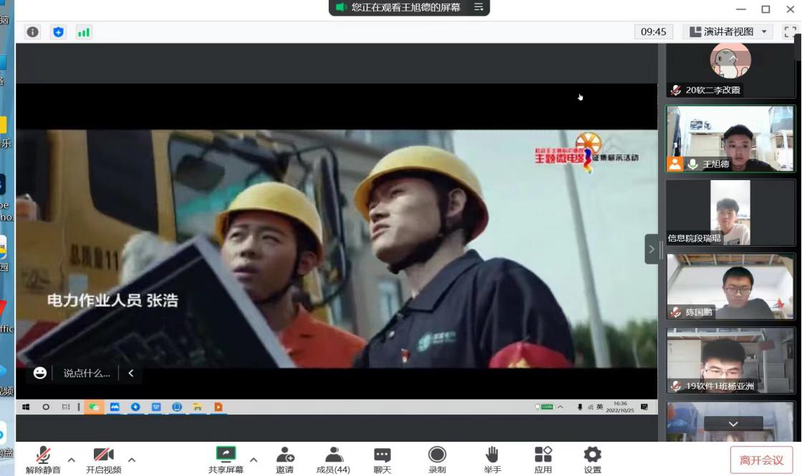Select the 信息院段瑞琨 video tile
Viewport: 802px width, 476px height.
click(730, 212)
